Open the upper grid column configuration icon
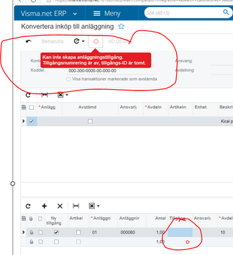The width and height of the screenshot is (233, 255). [24, 107]
